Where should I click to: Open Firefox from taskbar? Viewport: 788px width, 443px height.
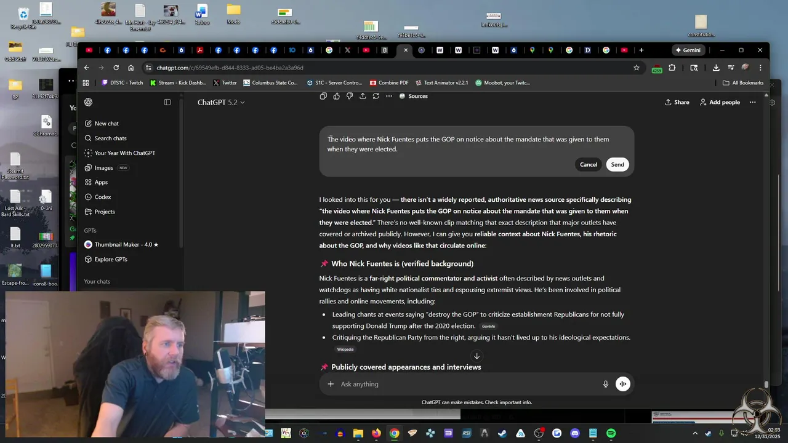[376, 433]
